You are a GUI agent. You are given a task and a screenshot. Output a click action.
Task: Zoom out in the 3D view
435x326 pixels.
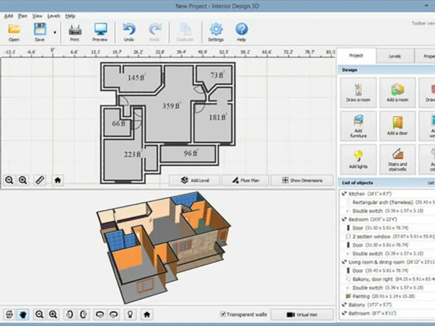point(39,315)
